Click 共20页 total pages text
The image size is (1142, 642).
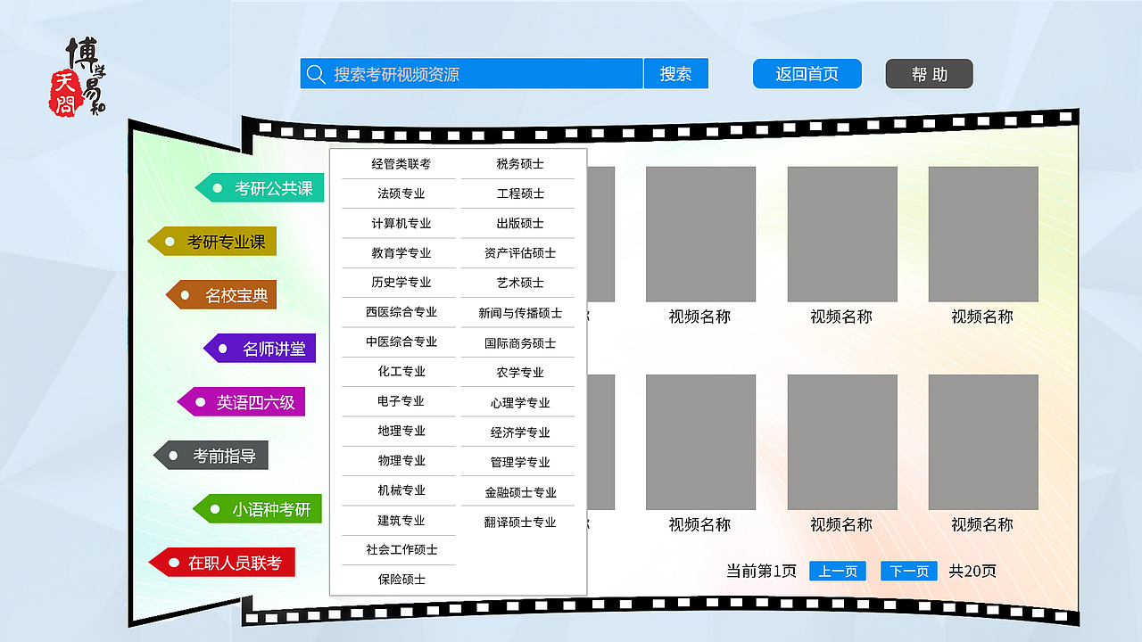coord(972,572)
